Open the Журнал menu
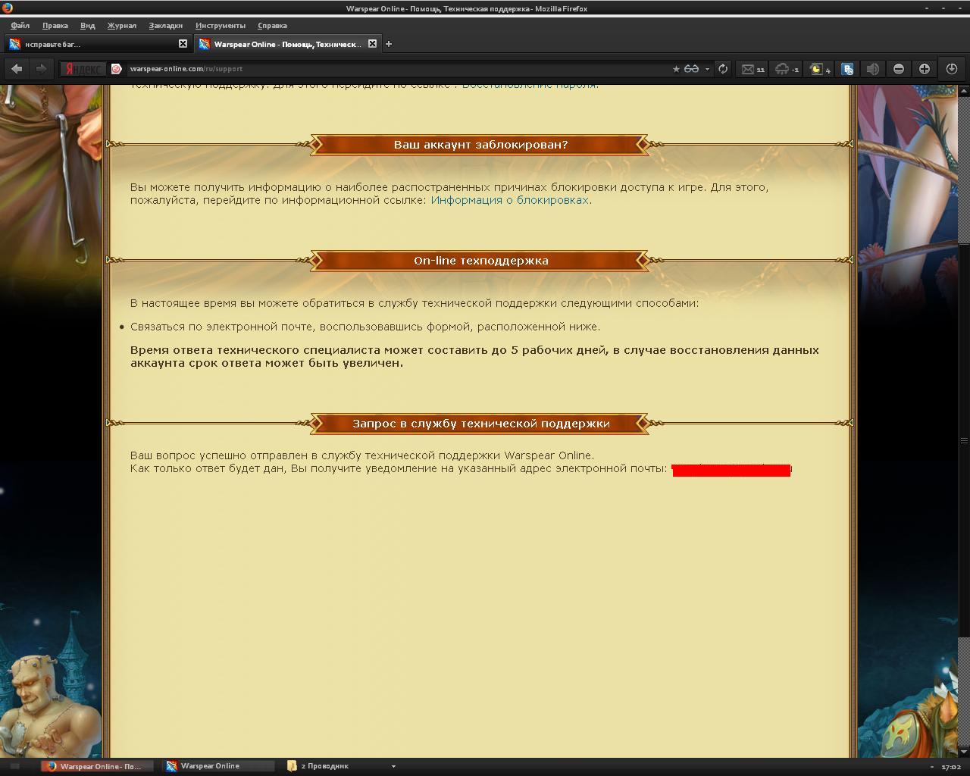 (x=121, y=26)
